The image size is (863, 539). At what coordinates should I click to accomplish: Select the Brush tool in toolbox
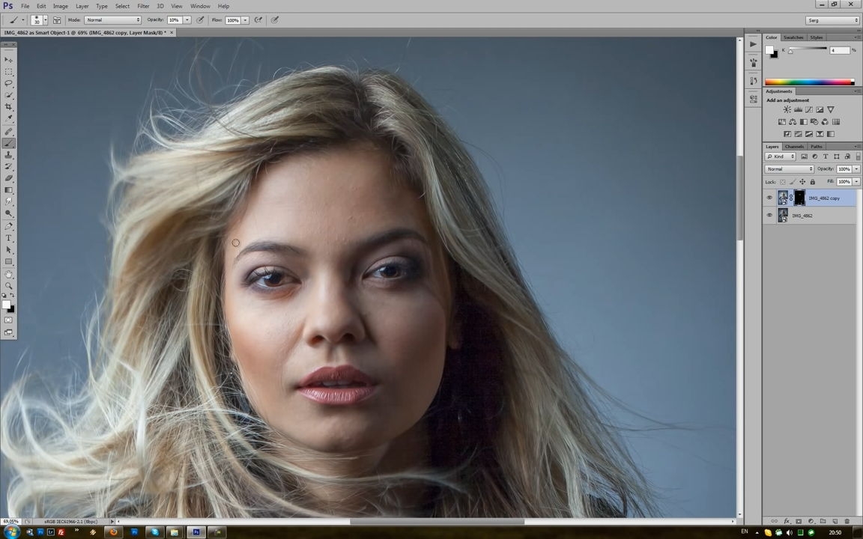tap(9, 143)
